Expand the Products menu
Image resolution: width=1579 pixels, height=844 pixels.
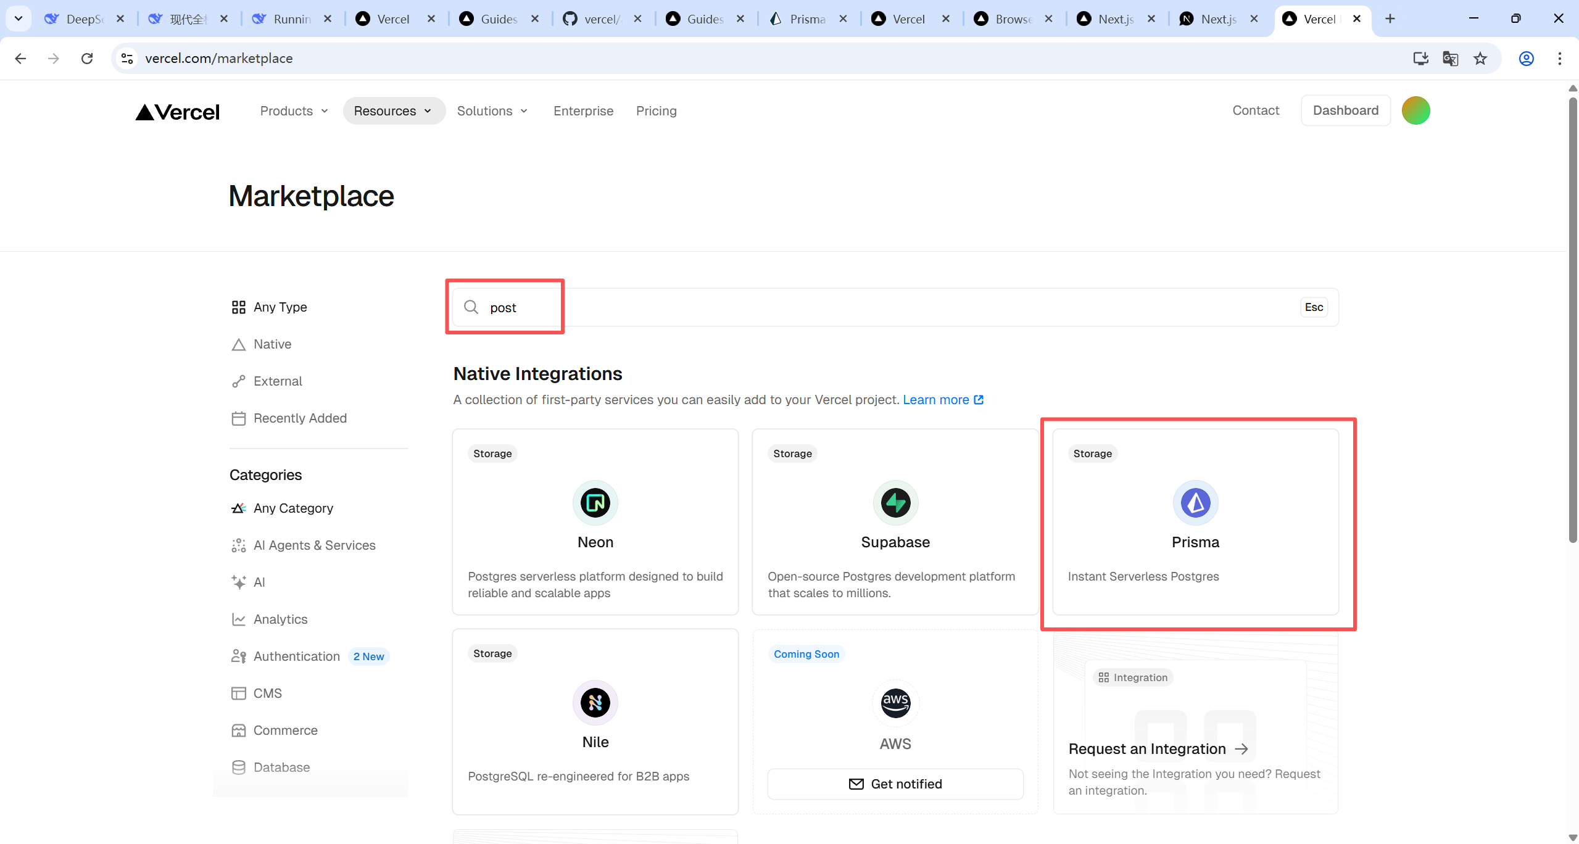[x=294, y=111]
